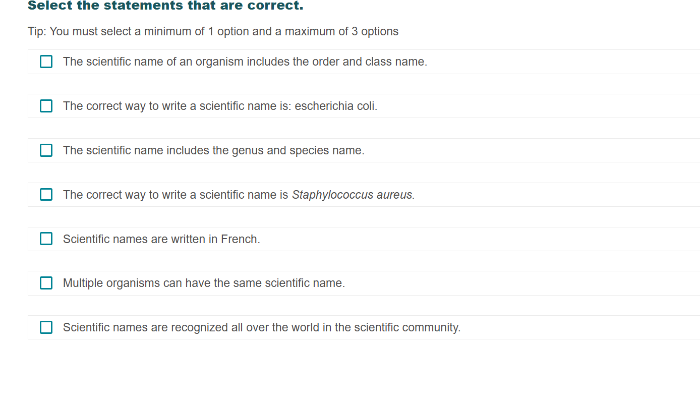
Task: Tick the checkbox for 'genus and species name'
Action: [46, 150]
